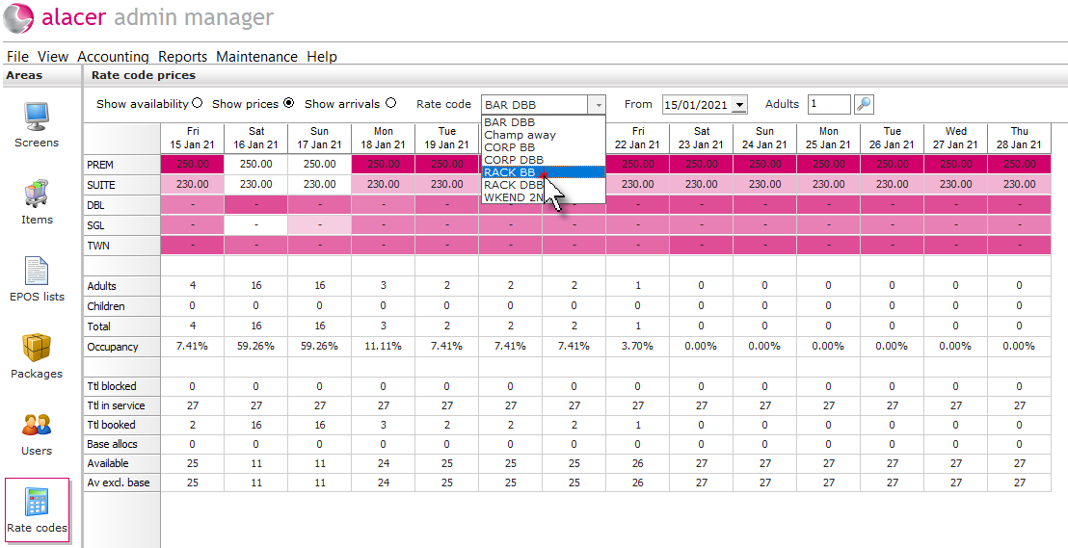Screen dimensions: 1068x548
Task: Select the Show arrivals radio button
Action: (x=390, y=103)
